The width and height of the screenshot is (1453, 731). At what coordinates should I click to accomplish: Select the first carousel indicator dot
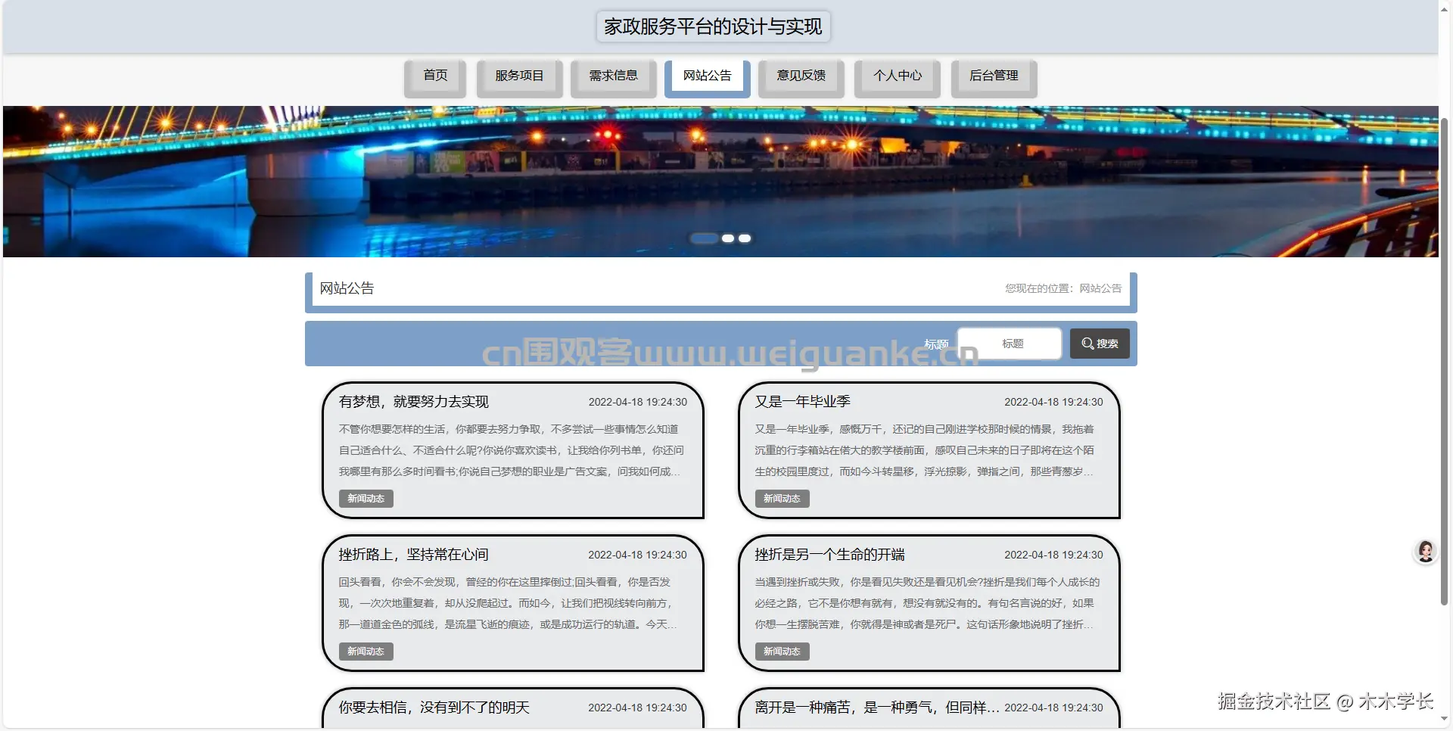coord(704,238)
